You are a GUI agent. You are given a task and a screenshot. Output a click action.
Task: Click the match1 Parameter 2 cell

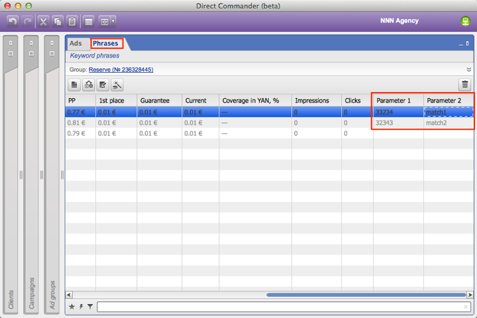point(449,112)
